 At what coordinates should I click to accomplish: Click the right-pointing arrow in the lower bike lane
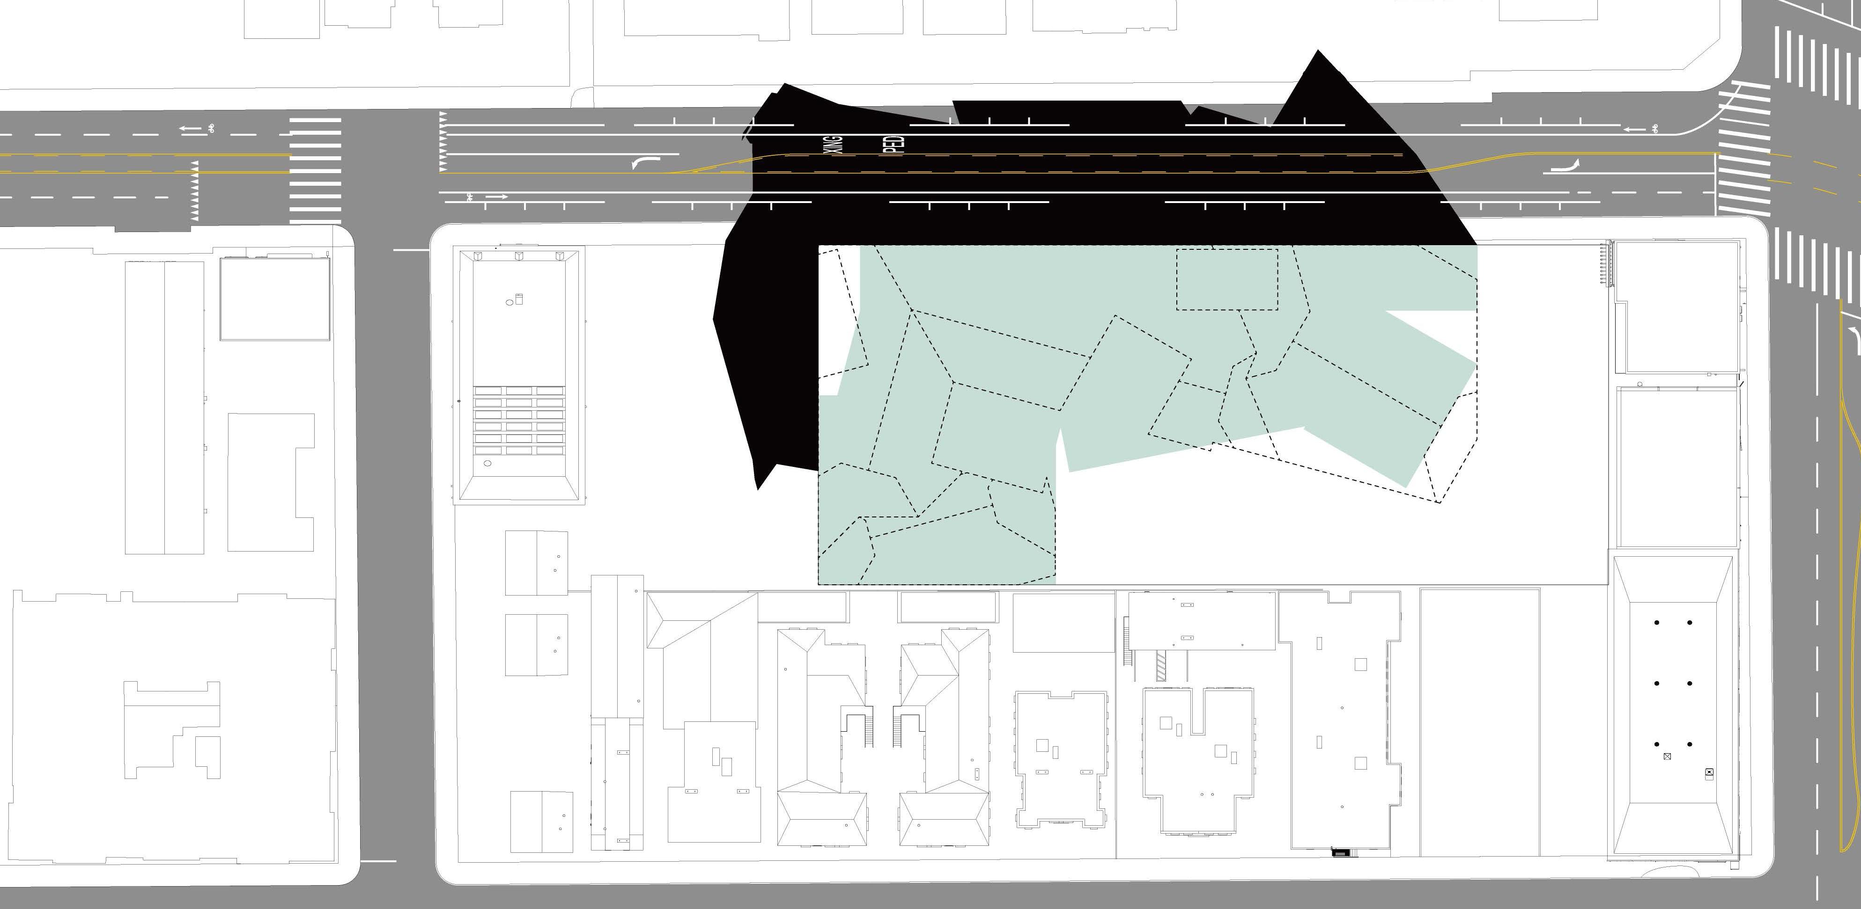click(497, 196)
